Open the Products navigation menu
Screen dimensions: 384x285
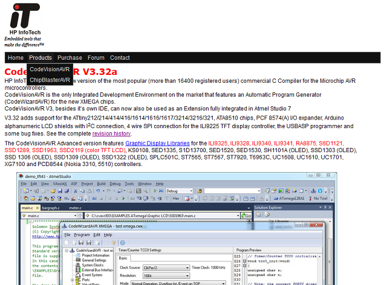[x=41, y=58]
